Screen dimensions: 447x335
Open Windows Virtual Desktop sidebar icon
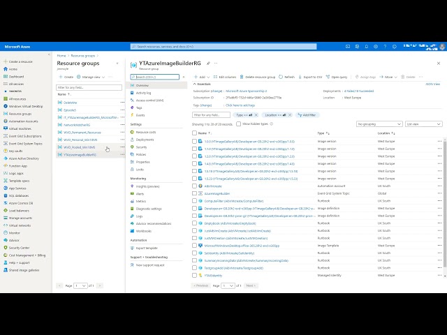pyautogui.click(x=6, y=106)
